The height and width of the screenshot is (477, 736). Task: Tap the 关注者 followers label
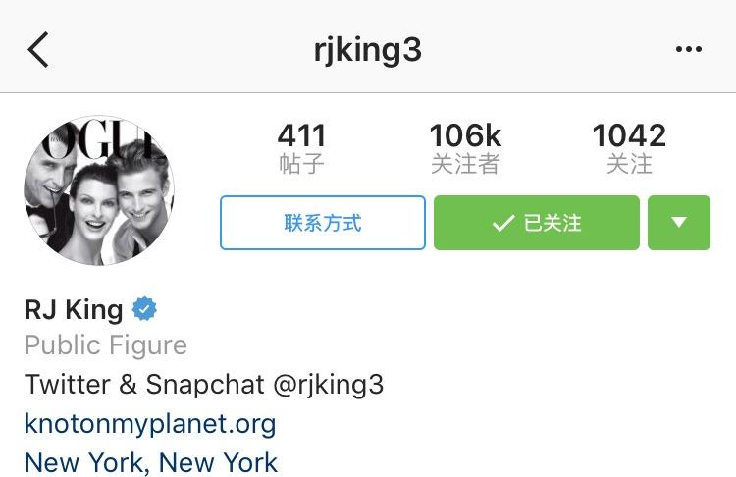(x=465, y=164)
